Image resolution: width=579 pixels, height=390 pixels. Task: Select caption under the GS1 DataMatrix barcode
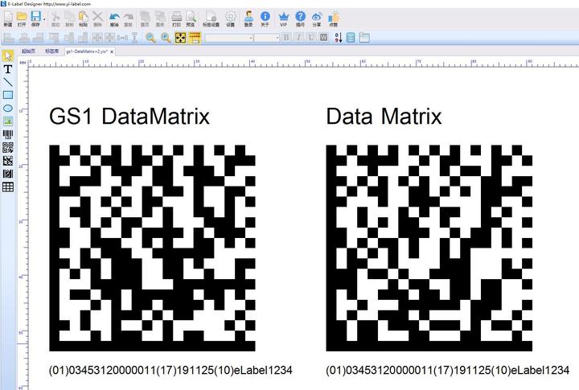click(x=170, y=370)
